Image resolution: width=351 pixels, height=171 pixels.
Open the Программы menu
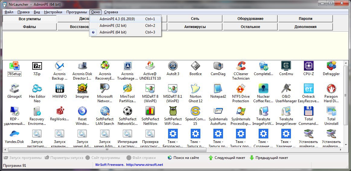tap(77, 12)
